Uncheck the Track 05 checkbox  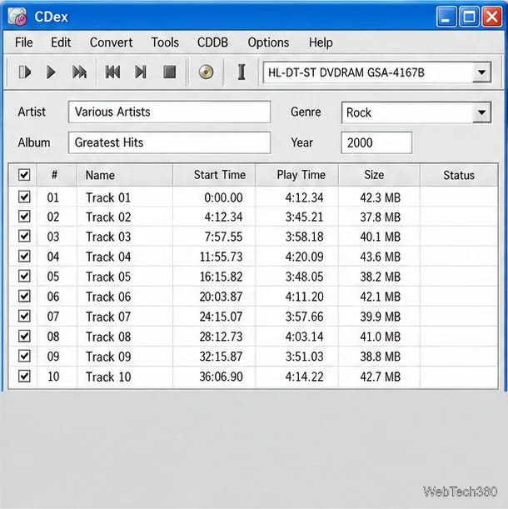point(24,277)
